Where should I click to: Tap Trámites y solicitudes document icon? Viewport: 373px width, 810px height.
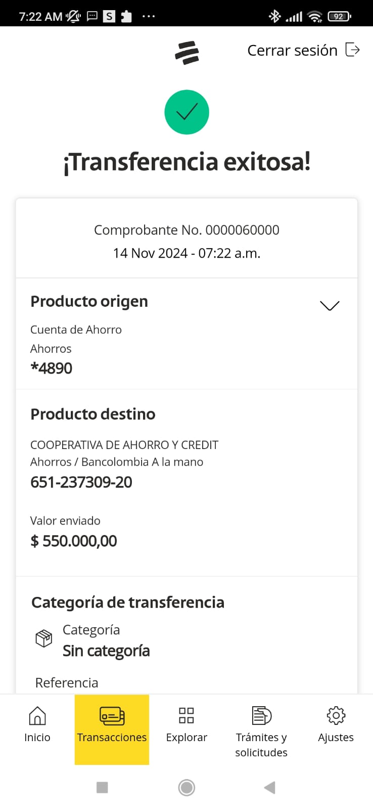tap(261, 716)
